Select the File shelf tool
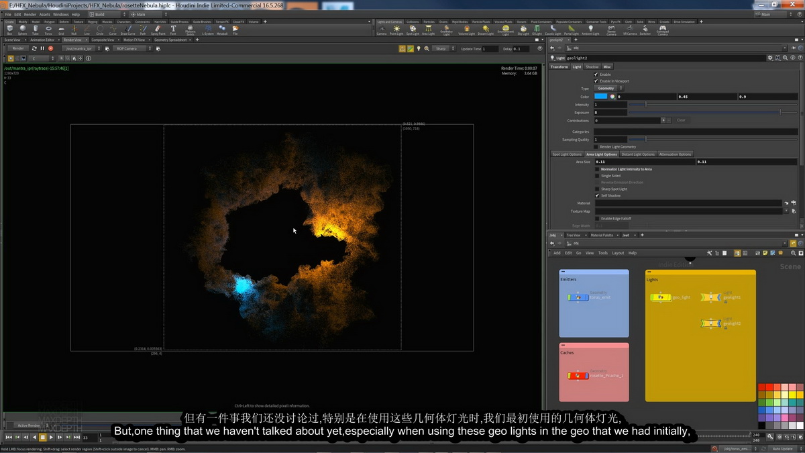 (235, 30)
